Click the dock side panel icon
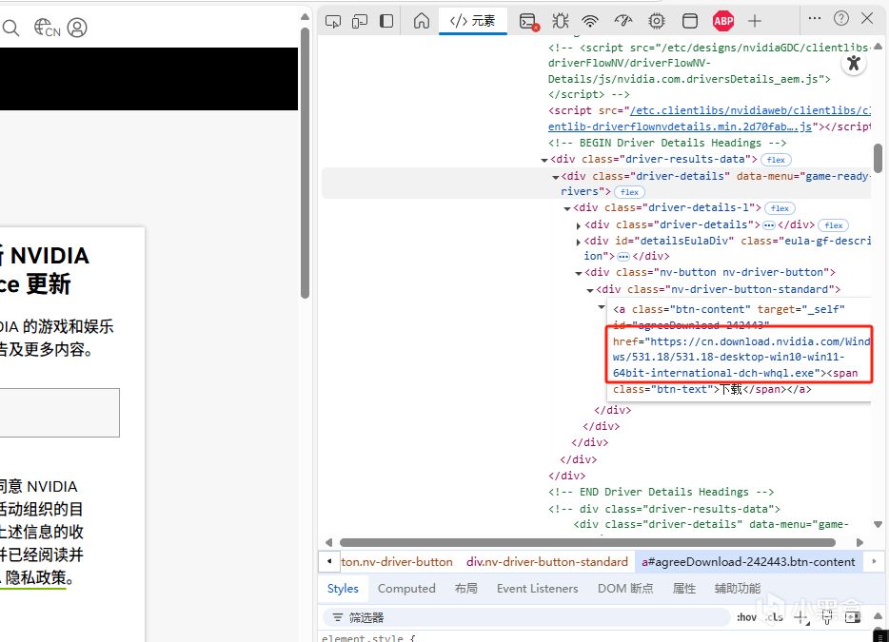 tap(386, 22)
